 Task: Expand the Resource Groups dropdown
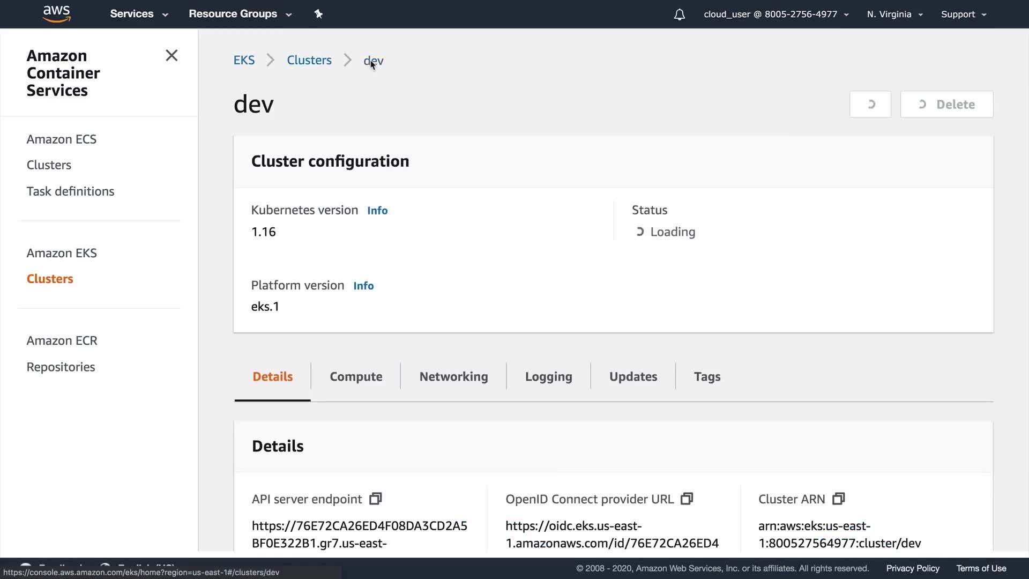tap(240, 14)
